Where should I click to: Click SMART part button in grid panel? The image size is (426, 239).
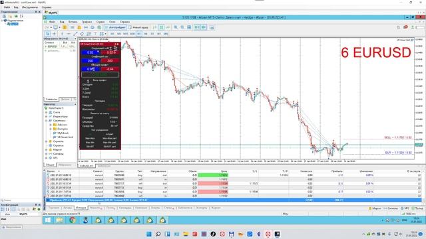tap(109, 146)
